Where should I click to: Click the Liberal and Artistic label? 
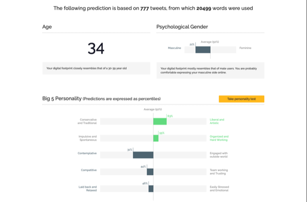click(217, 121)
